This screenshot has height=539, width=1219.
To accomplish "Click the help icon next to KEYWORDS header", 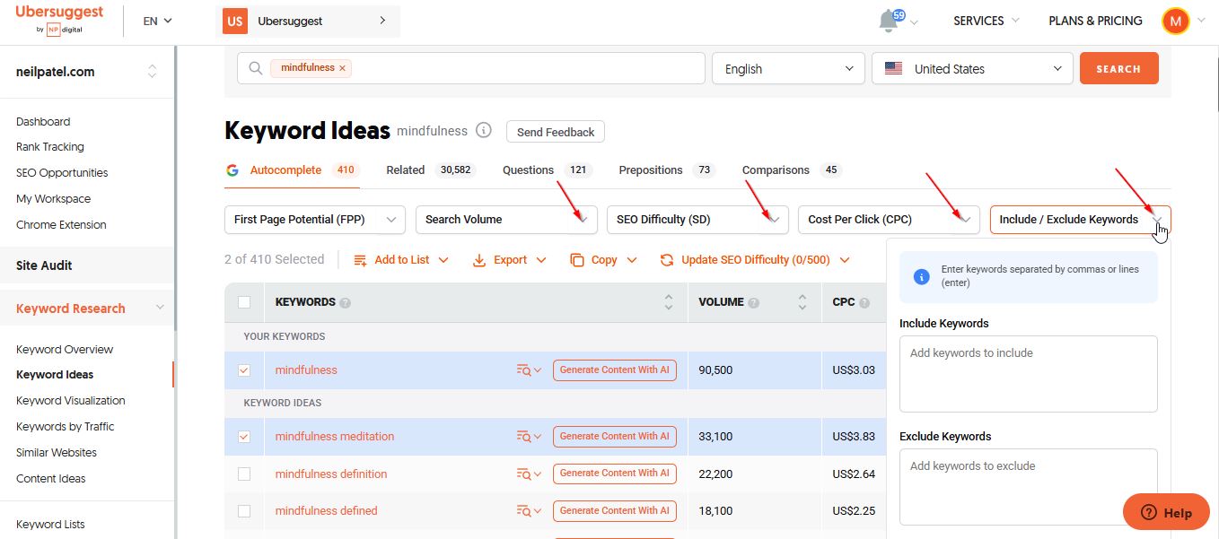I will tap(346, 303).
